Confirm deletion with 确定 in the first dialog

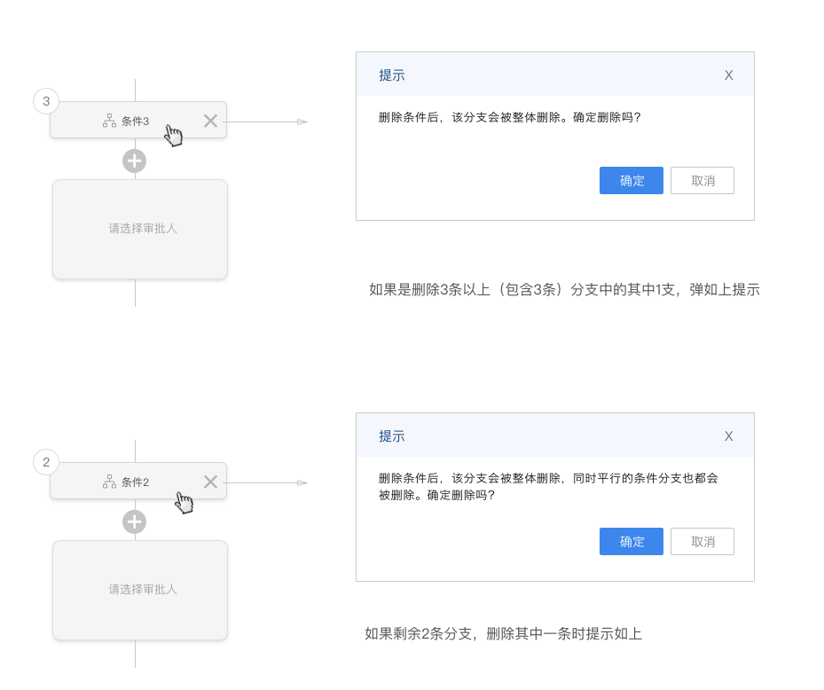point(632,181)
